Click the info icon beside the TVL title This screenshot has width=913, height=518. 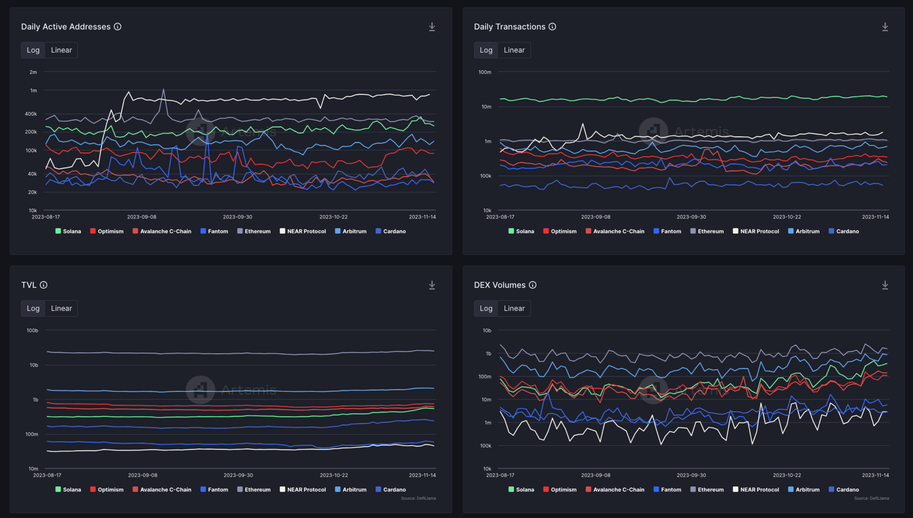point(44,285)
